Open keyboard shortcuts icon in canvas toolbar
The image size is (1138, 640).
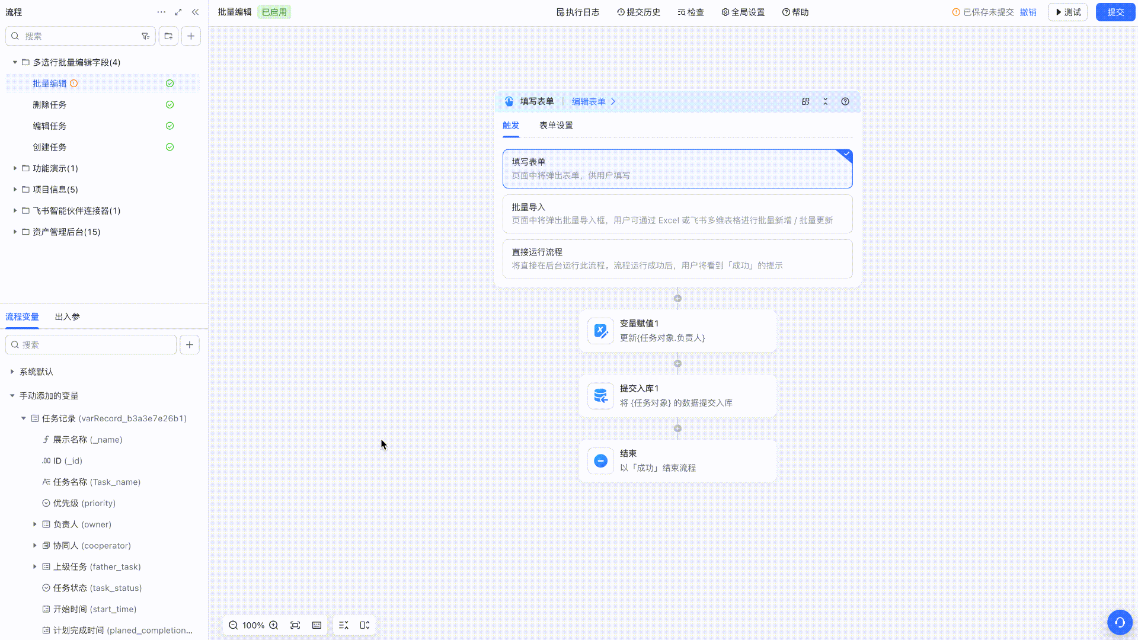pyautogui.click(x=317, y=625)
